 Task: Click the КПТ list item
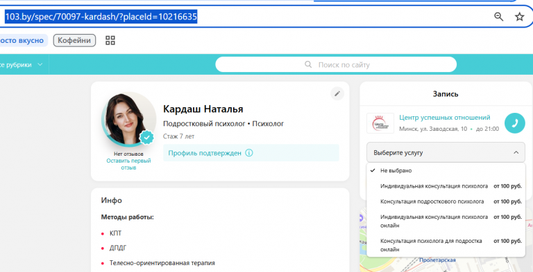pyautogui.click(x=115, y=234)
